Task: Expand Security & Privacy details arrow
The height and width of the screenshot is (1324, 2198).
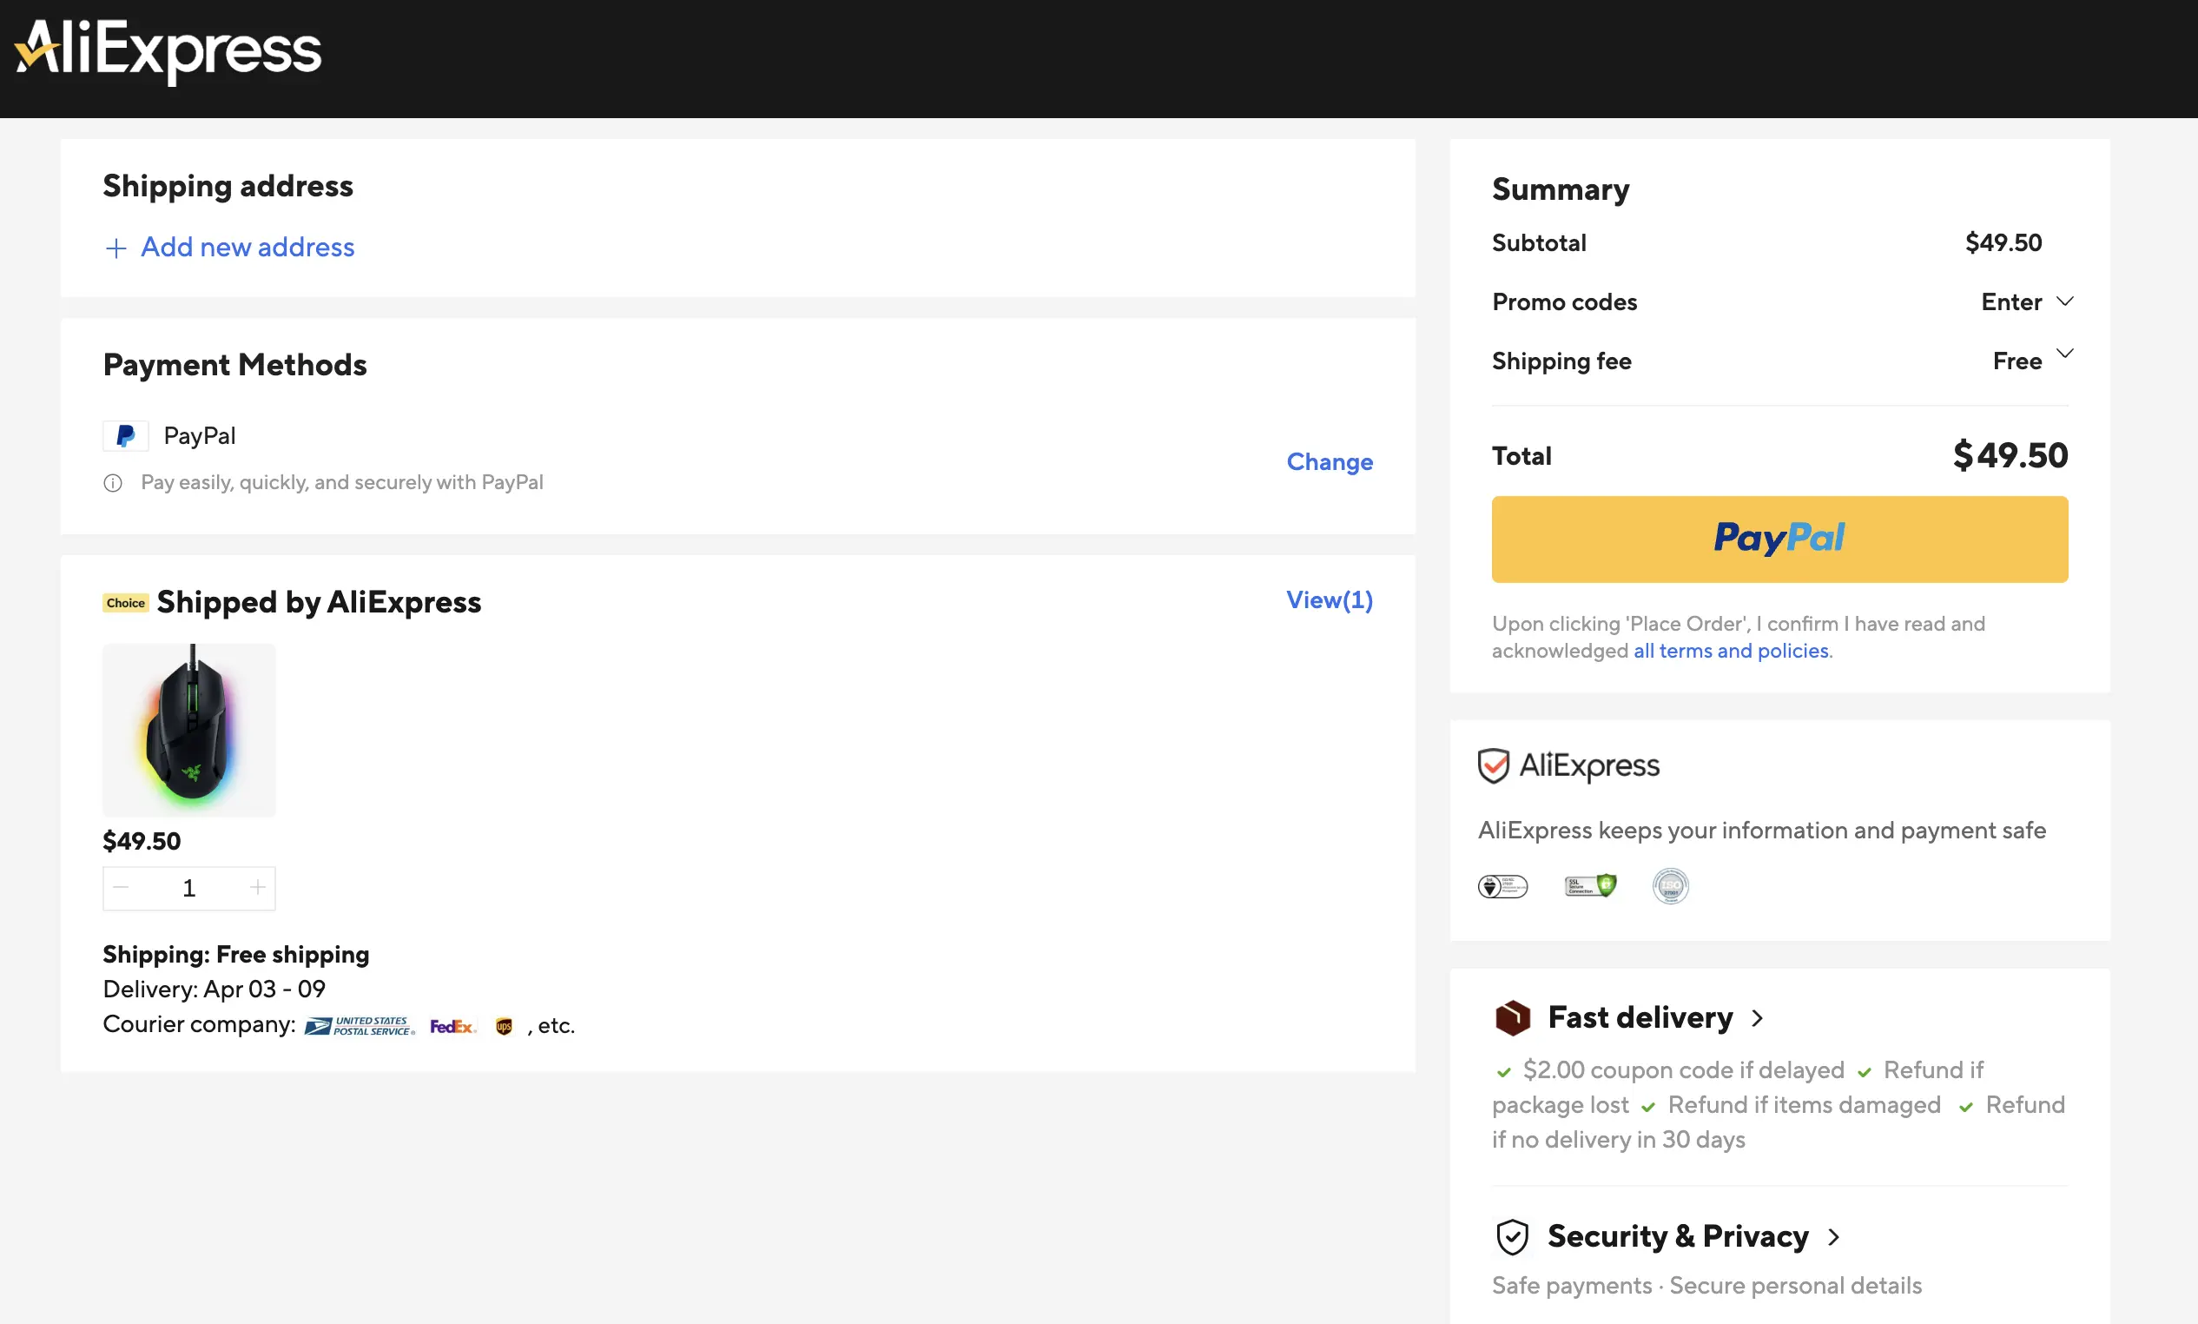Action: click(1833, 1236)
